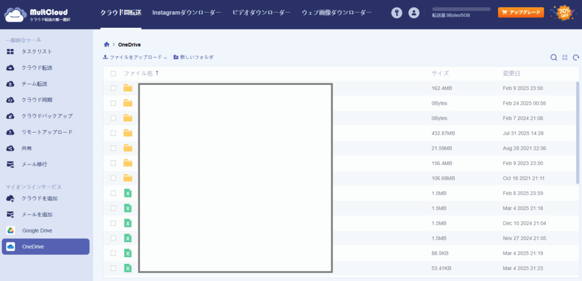The image size is (582, 281).
Task: Sort by 変更日 column header
Action: (511, 73)
